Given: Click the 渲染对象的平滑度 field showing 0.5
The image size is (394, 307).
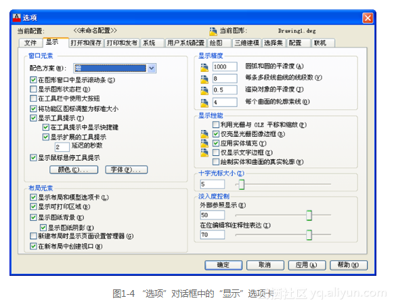Looking at the screenshot, I should click(225, 90).
